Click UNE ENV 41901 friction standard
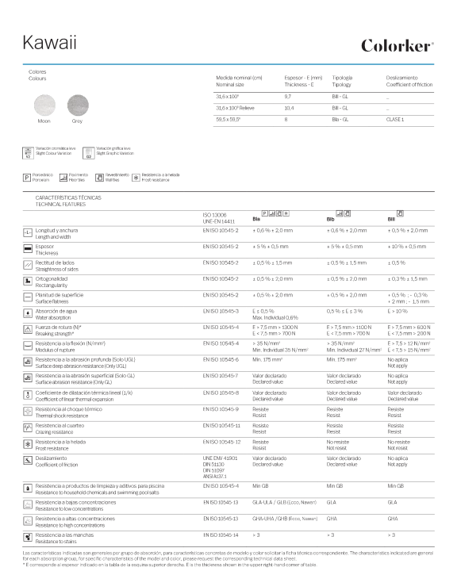The image size is (457, 571). [220, 458]
